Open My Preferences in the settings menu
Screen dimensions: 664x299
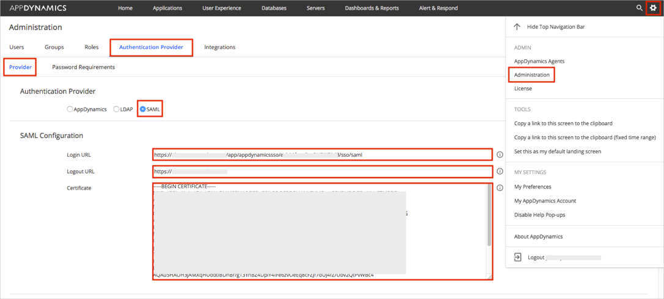coord(532,187)
